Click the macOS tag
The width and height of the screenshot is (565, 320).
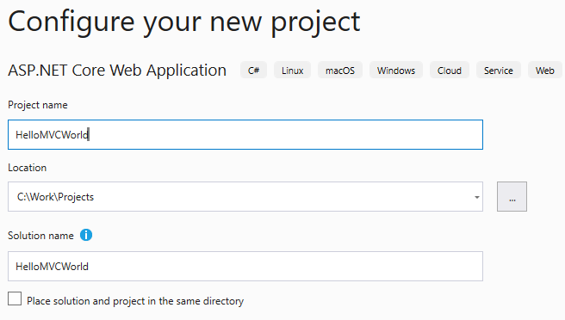(340, 71)
